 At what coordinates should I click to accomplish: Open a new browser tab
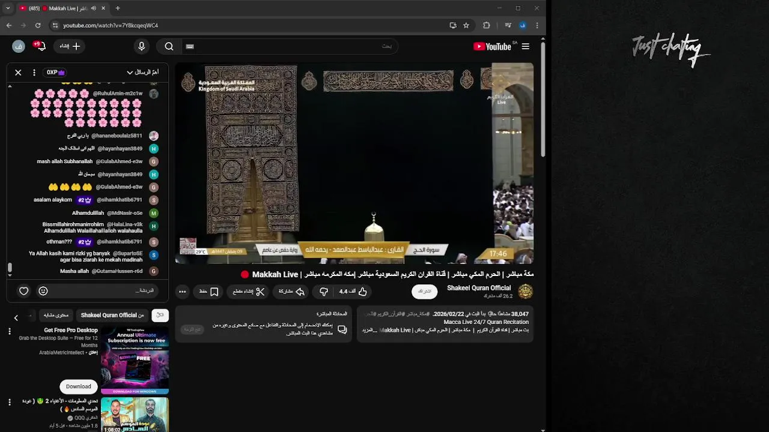118,8
